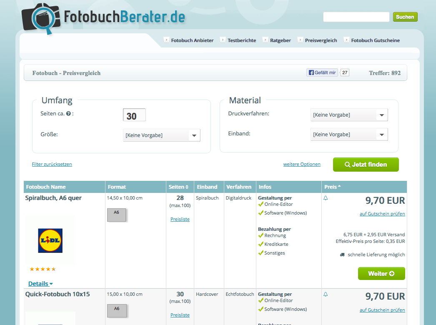The image size is (436, 325).
Task: Click auf Gutschein prüfen for Spiralbuch A6 quer
Action: click(x=382, y=213)
